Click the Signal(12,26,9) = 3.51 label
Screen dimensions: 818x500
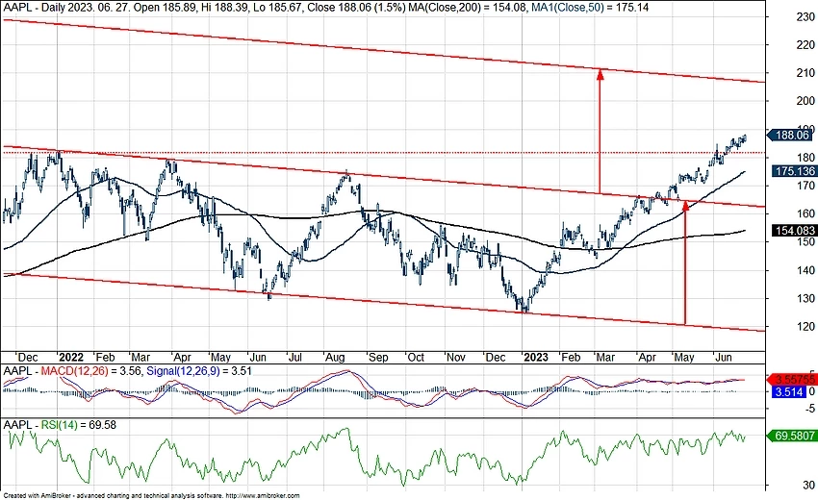pos(199,371)
